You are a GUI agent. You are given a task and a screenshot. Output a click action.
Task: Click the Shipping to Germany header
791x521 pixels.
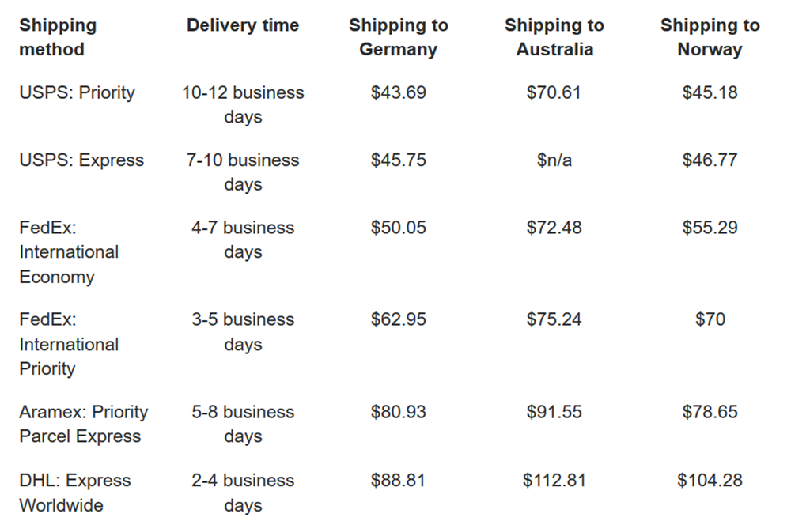tap(399, 37)
